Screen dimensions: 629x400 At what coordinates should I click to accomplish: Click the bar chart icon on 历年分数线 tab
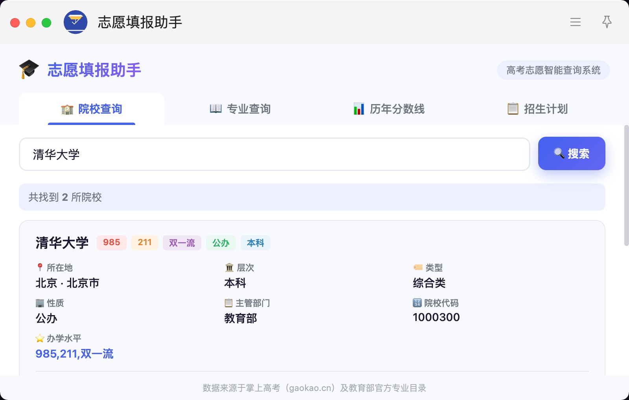pyautogui.click(x=359, y=109)
